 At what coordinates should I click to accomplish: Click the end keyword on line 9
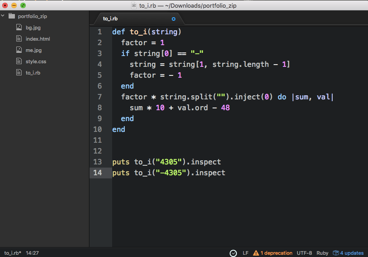click(x=127, y=119)
